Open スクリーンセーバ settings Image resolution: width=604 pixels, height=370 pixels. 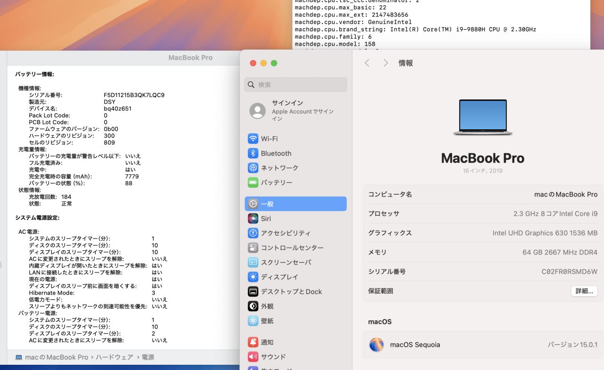coord(295,262)
